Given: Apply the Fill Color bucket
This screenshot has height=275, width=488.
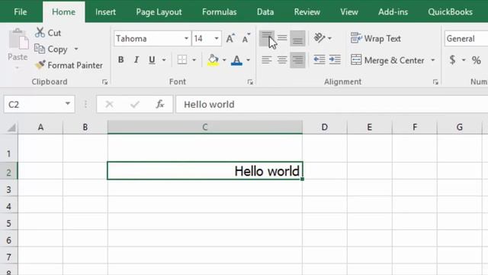Looking at the screenshot, I should 213,60.
